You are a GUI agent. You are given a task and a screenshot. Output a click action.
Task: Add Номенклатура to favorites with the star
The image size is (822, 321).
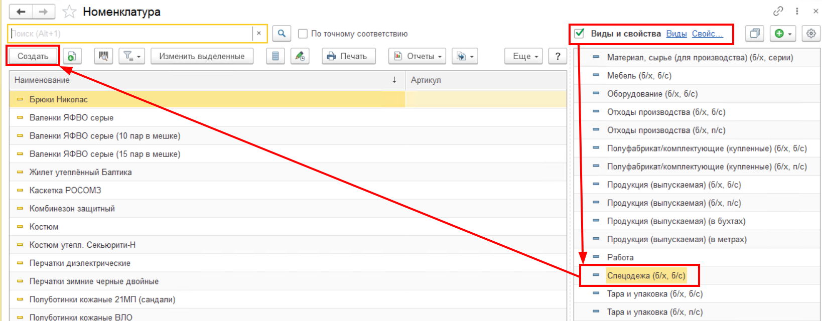click(x=69, y=12)
